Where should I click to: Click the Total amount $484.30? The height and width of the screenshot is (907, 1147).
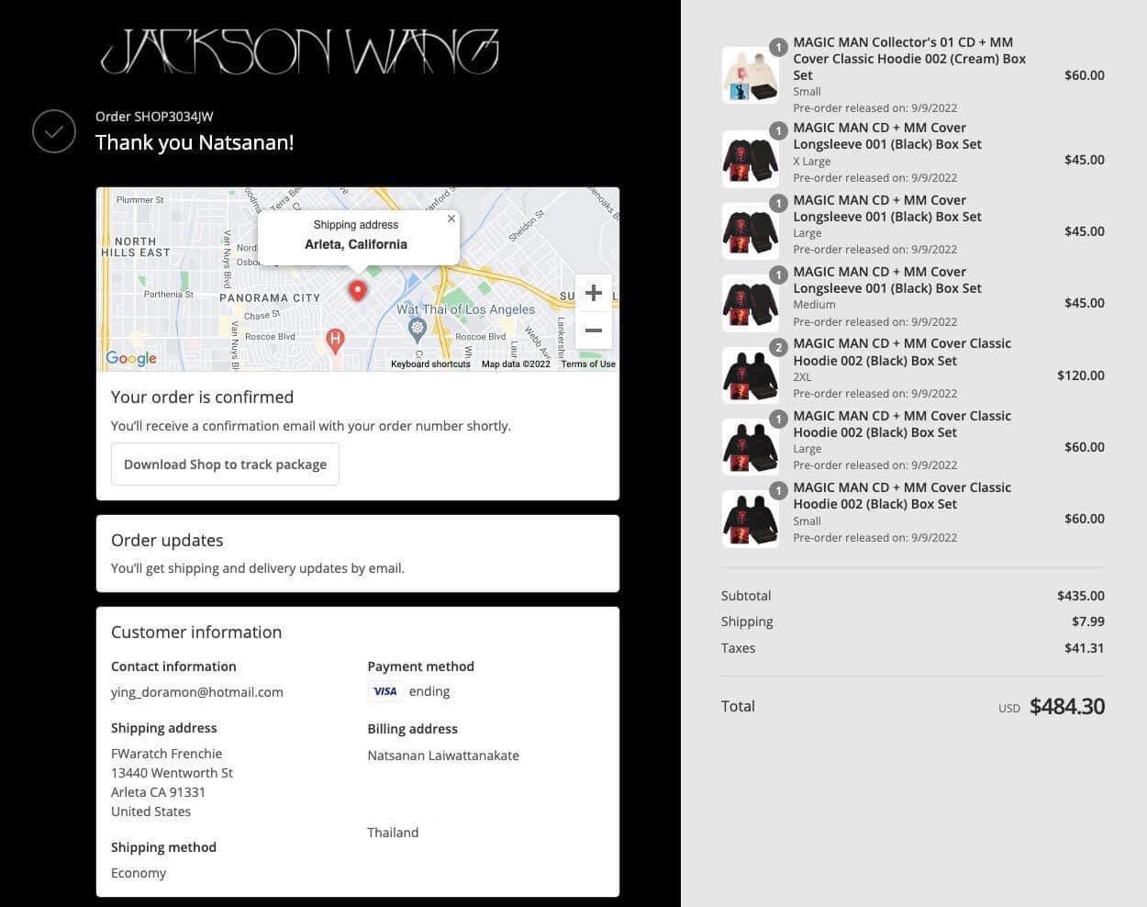[x=1067, y=706]
